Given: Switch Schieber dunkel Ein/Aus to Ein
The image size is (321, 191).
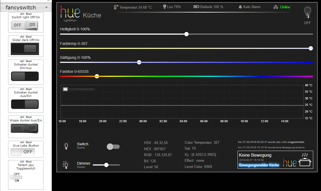Looking at the screenshot, I should point(25,77).
